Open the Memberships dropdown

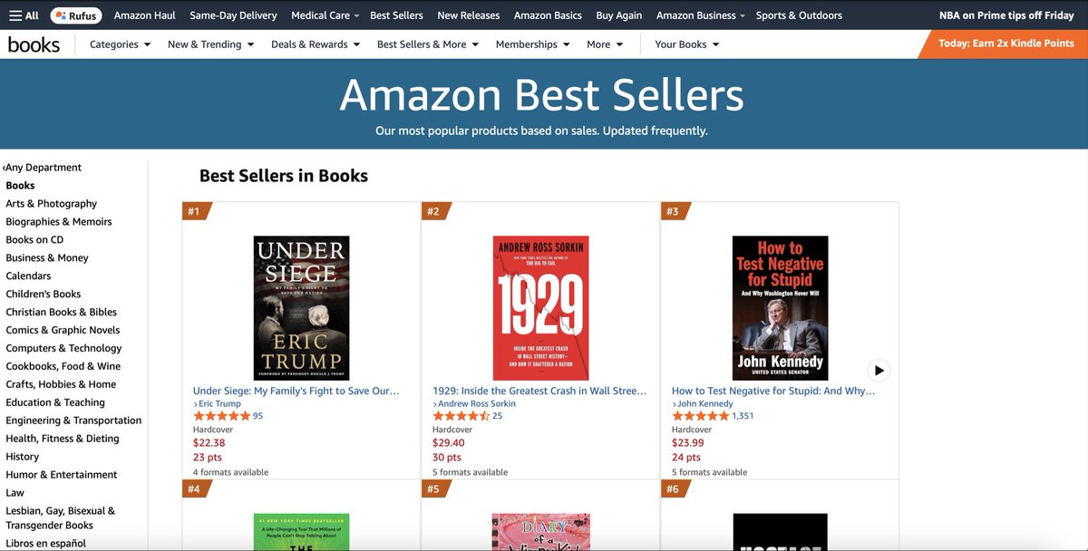(532, 44)
